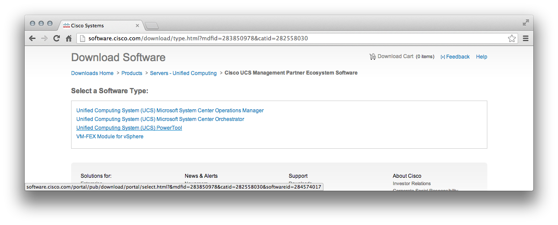Click the address bar URL field
The height and width of the screenshot is (225, 558).
pyautogui.click(x=295, y=39)
